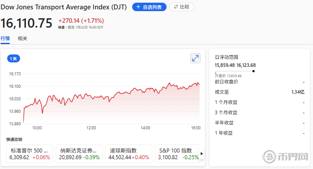Click the 16,170 y-axis label
The width and height of the screenshot is (313, 169).
click(x=15, y=74)
